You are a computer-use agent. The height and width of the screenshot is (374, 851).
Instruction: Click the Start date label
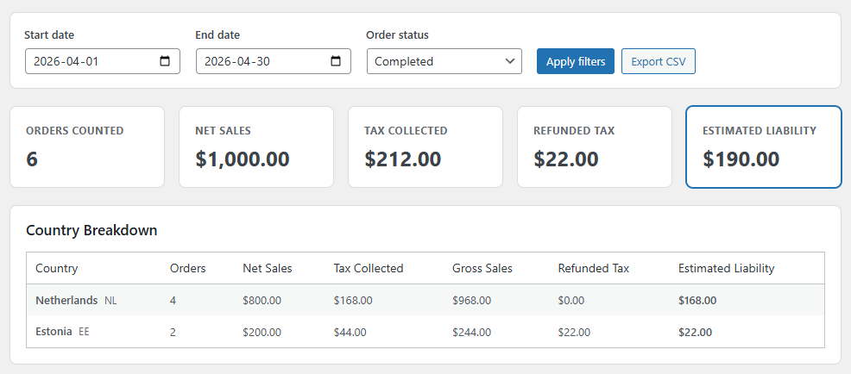49,35
